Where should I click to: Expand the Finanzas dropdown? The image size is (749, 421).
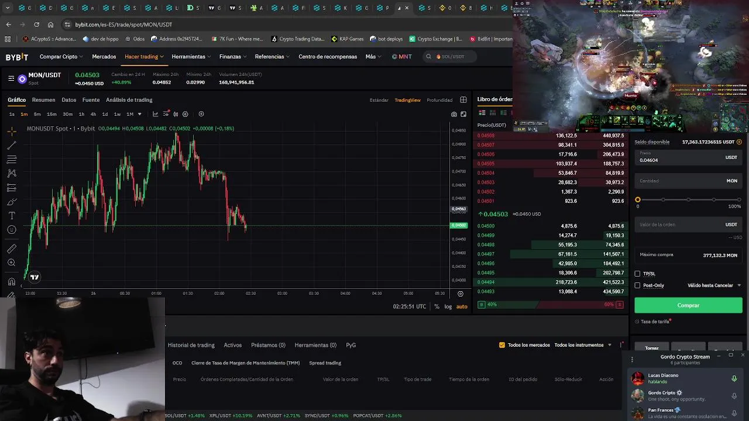coord(233,57)
